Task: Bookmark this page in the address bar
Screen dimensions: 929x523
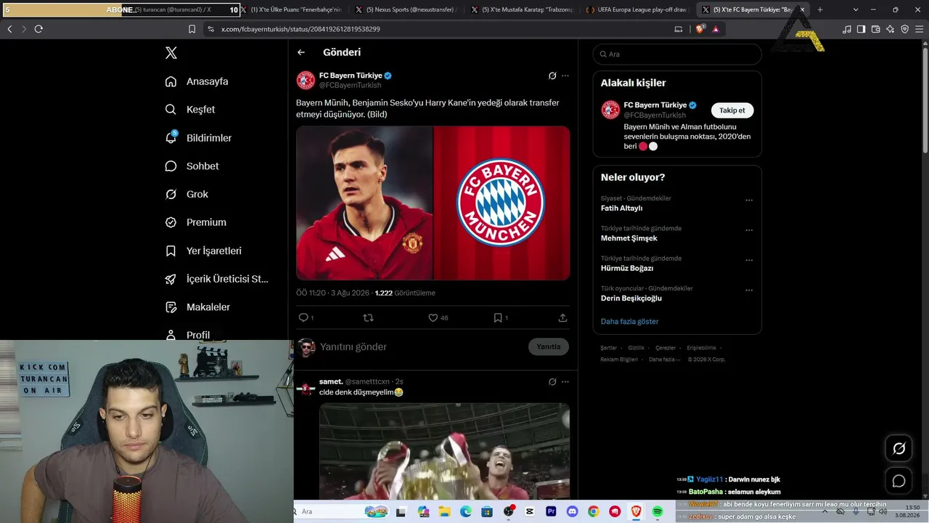Action: coord(192,29)
